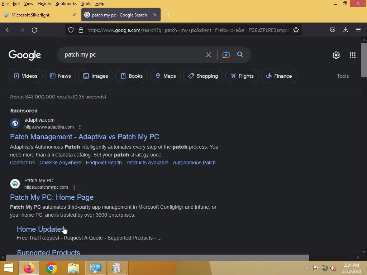This screenshot has height=275, width=367.
Task: Click inside the Google search field
Action: tap(133, 55)
